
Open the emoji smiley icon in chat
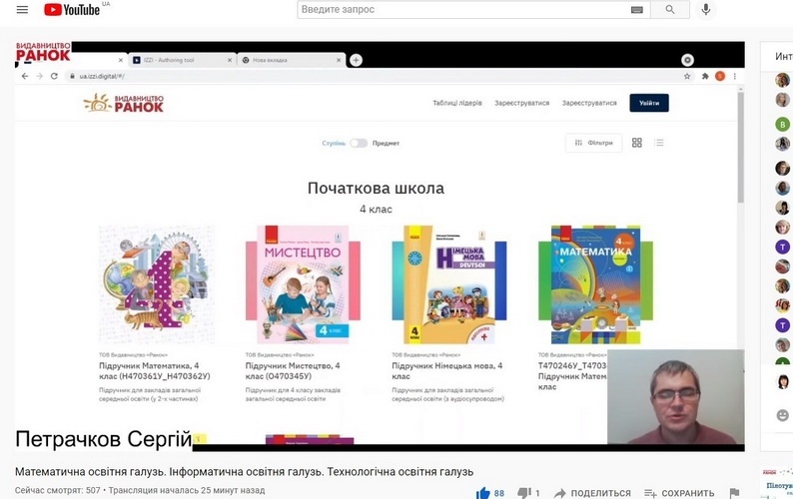pos(782,415)
